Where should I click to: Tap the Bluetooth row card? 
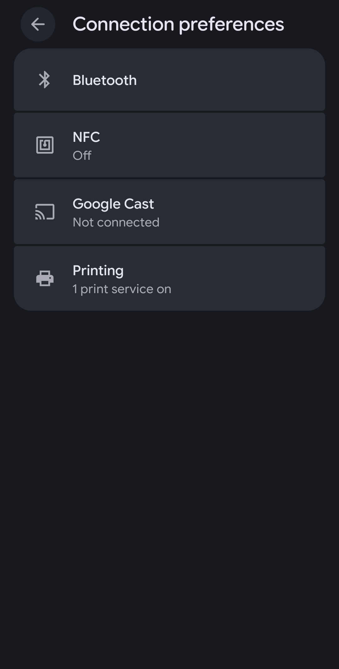pyautogui.click(x=220, y=80)
